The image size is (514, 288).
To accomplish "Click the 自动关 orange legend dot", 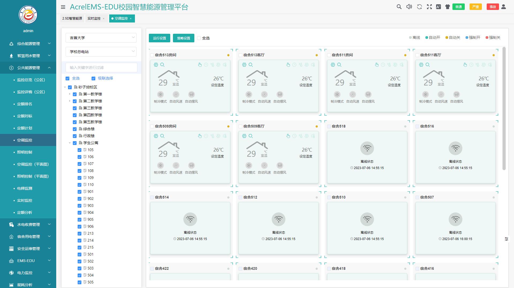I will [447, 38].
